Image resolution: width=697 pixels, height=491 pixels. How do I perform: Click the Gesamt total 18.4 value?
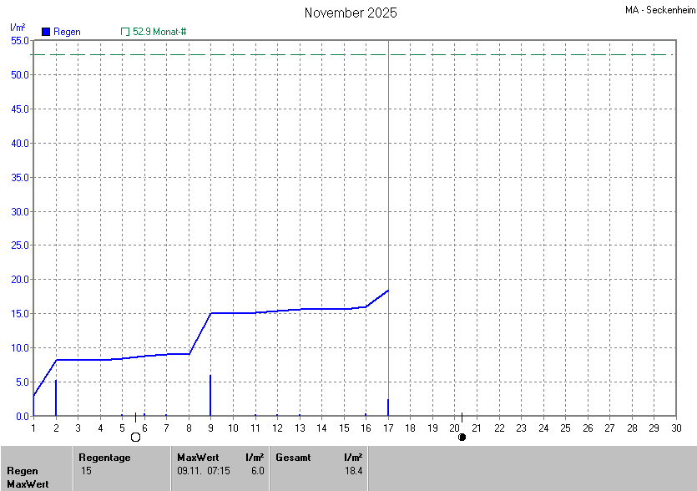coord(353,471)
